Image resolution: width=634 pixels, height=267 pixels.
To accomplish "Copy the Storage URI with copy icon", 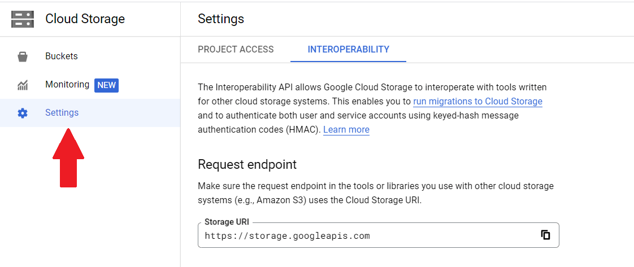I will 545,235.
